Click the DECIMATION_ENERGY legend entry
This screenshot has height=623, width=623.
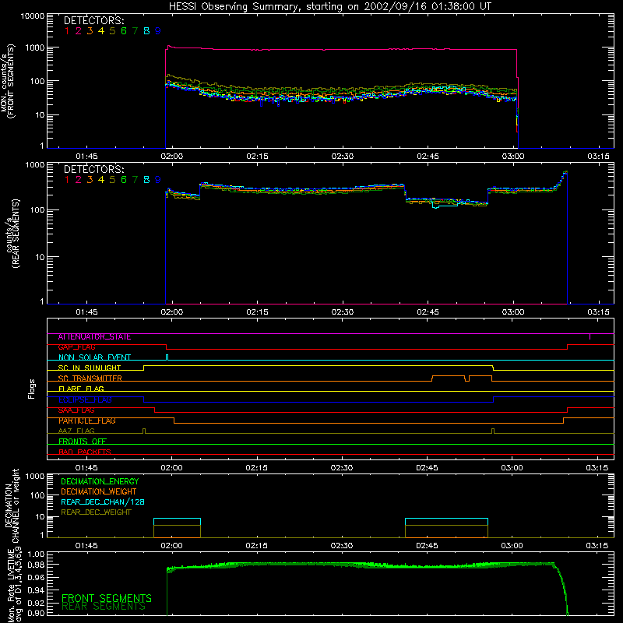pos(100,481)
